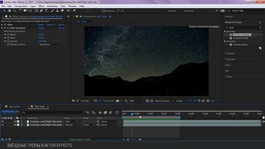The width and height of the screenshot is (265, 149).
Task: Click Always Preview This View icon
Action: click(73, 101)
